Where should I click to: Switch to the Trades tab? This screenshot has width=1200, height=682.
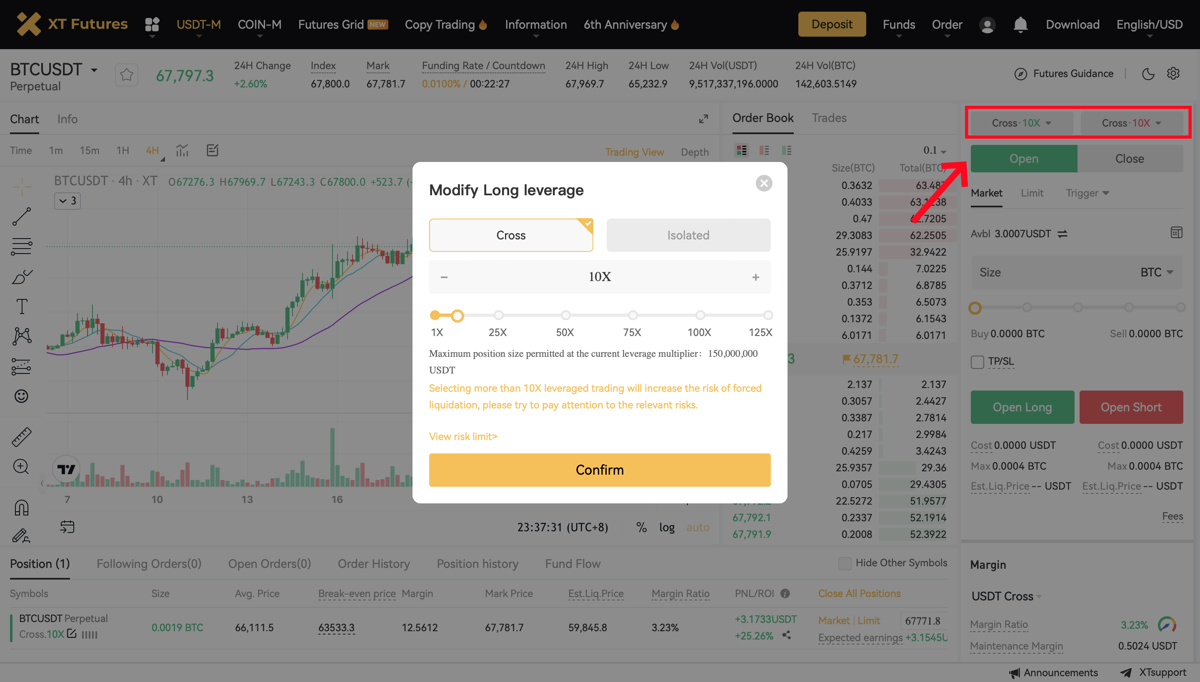tap(829, 118)
